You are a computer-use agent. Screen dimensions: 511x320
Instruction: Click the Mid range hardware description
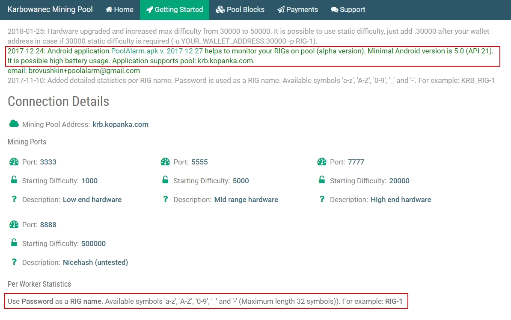click(x=246, y=200)
